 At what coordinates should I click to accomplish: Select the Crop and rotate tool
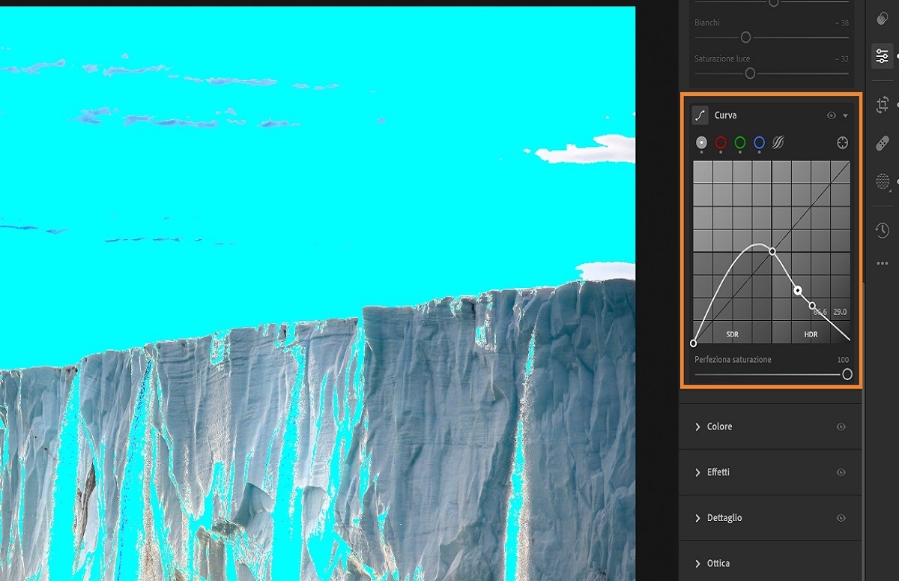(882, 106)
